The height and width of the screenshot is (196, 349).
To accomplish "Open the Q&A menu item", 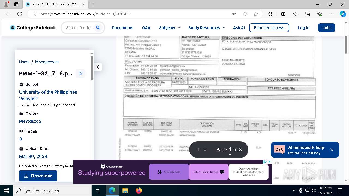I will pyautogui.click(x=146, y=28).
